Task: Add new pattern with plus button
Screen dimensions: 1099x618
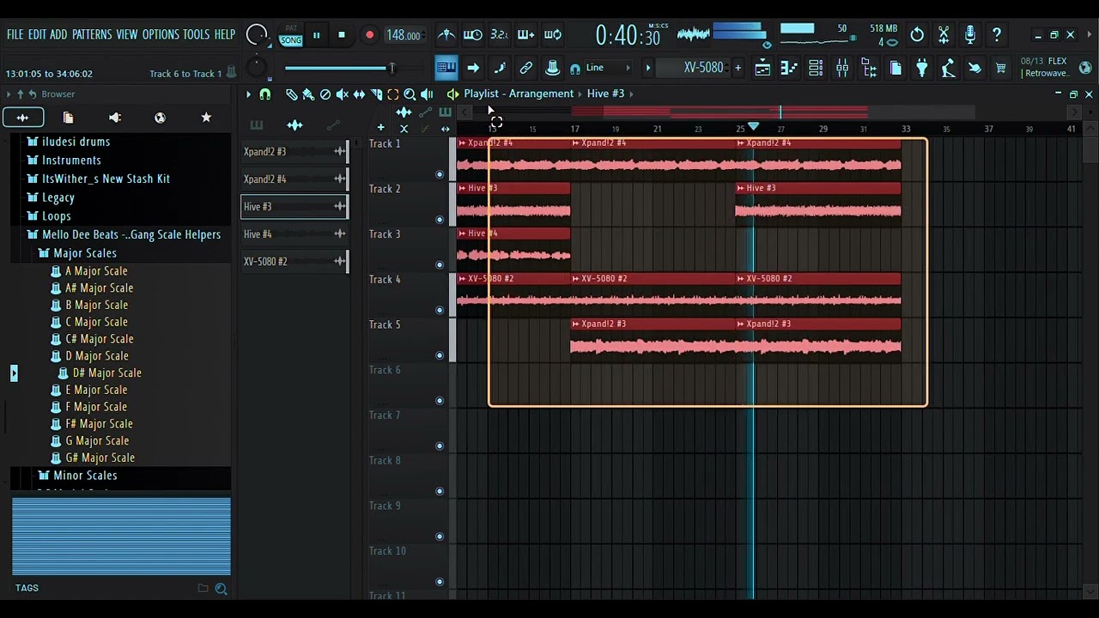Action: tap(738, 68)
